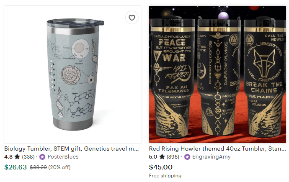Image resolution: width=289 pixels, height=182 pixels.
Task: Click the Free shipping label
Action: [165, 176]
